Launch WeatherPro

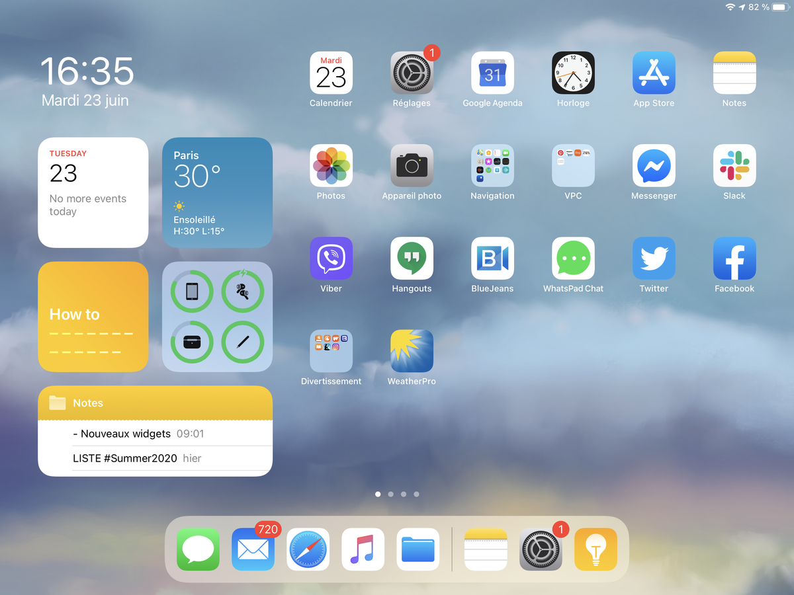click(412, 351)
